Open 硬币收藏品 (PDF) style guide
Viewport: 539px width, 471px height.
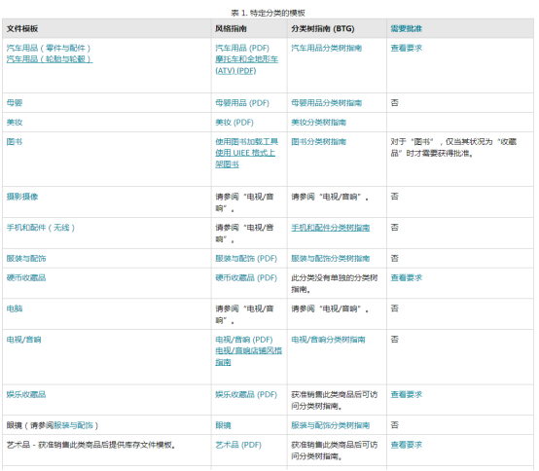(246, 277)
